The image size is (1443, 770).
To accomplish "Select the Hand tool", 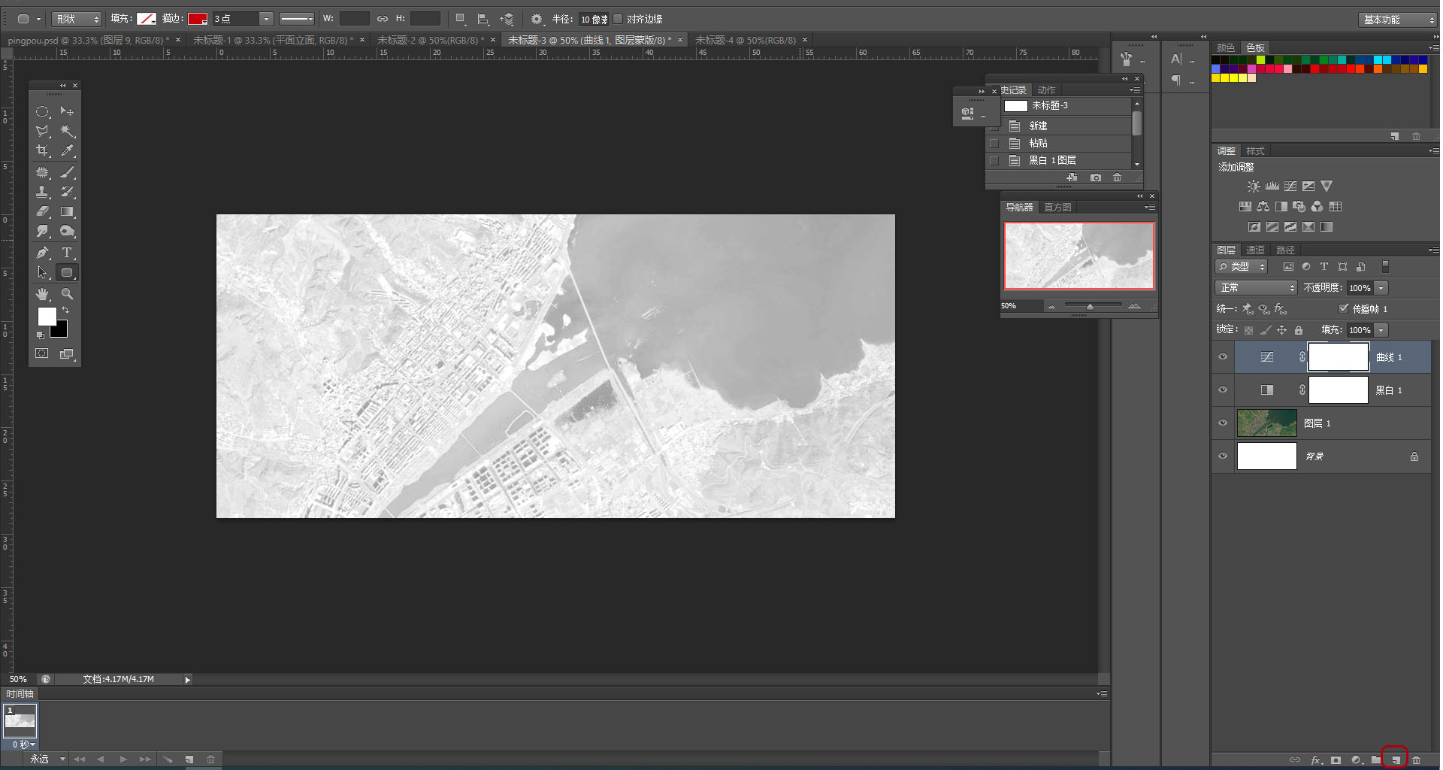I will coord(42,294).
